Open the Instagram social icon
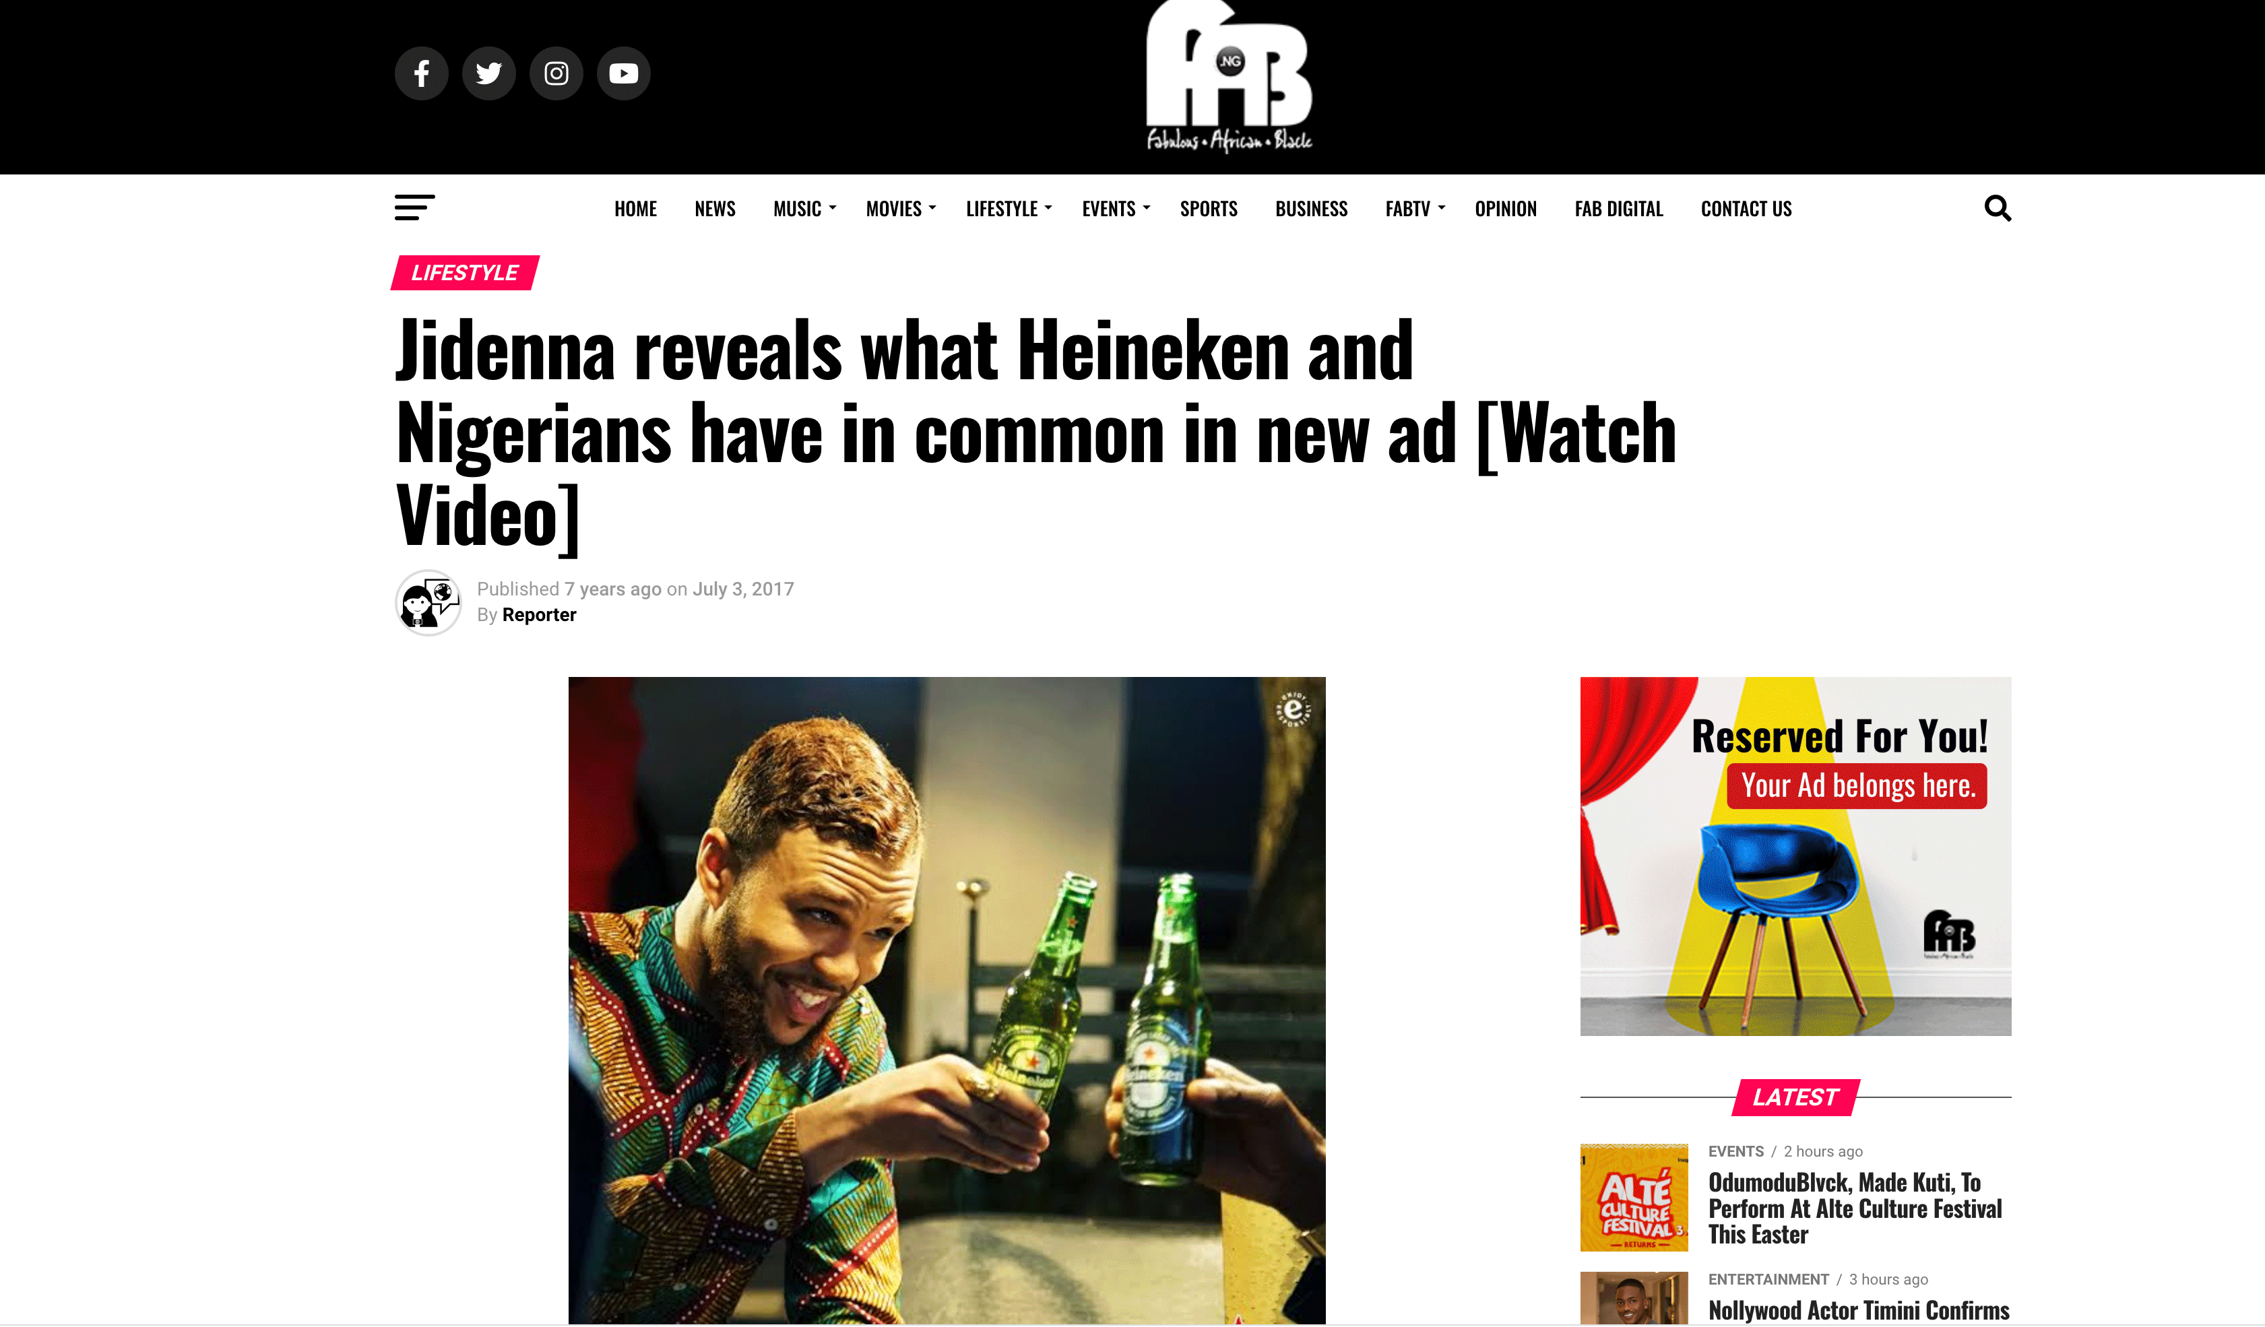Screen dimensions: 2265x1327 coord(555,73)
